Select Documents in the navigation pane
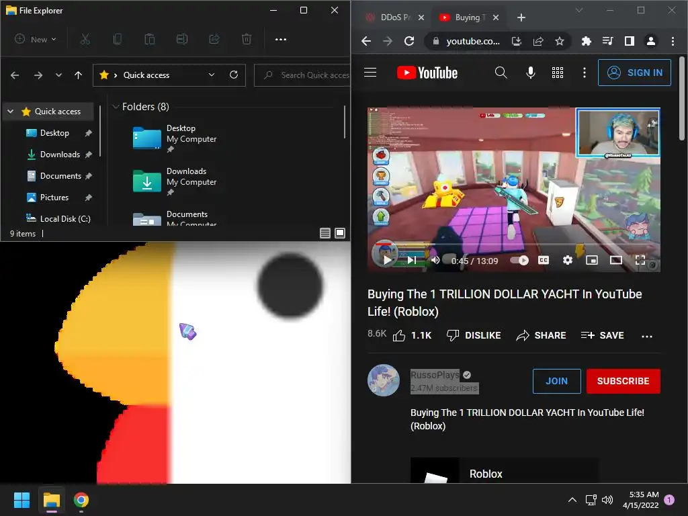 pos(58,176)
